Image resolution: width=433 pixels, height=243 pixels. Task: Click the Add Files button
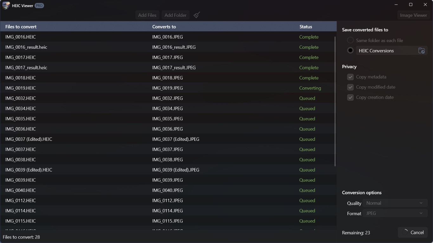147,15
